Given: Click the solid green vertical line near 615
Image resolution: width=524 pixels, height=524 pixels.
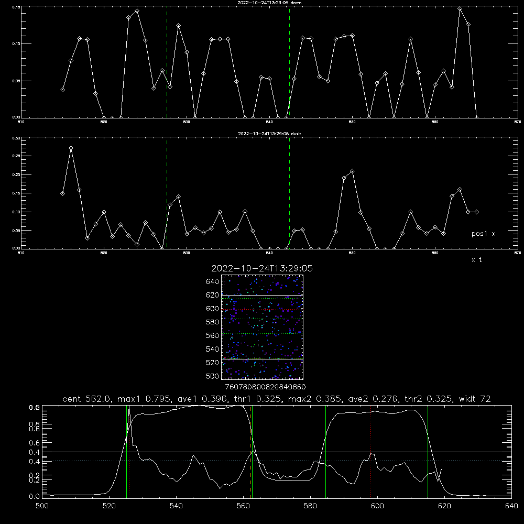Looking at the screenshot, I should [428, 452].
